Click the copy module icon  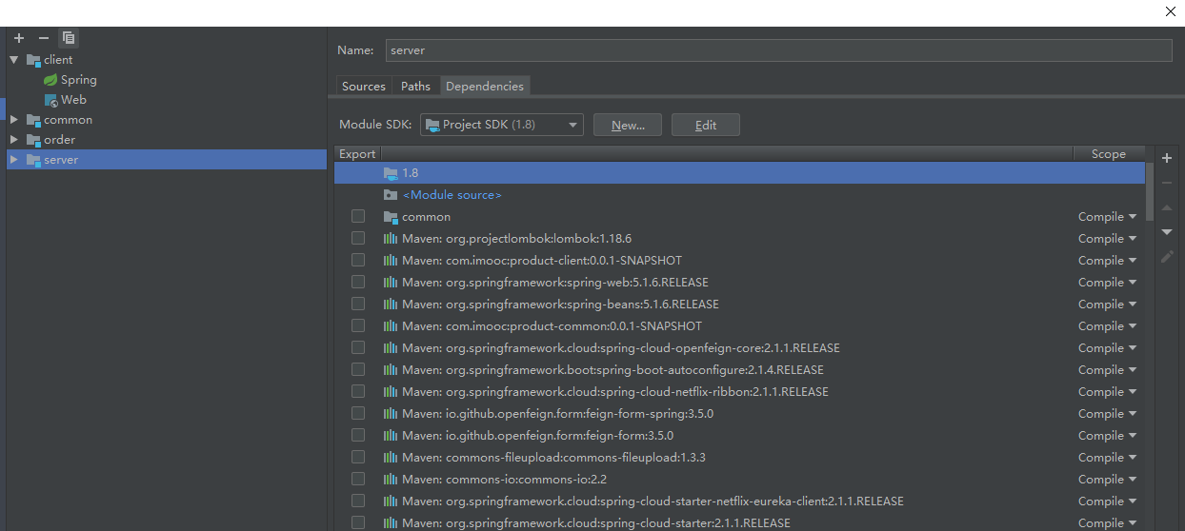pyautogui.click(x=69, y=38)
